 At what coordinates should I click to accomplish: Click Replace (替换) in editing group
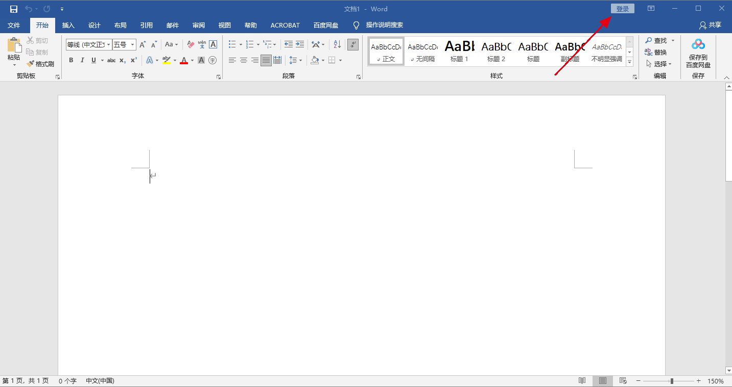[656, 52]
